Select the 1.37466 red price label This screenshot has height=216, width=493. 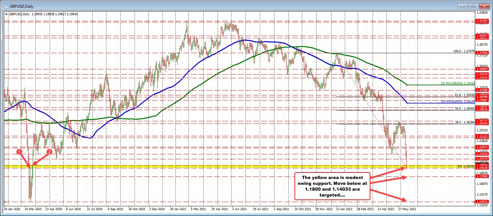[x=482, y=52]
